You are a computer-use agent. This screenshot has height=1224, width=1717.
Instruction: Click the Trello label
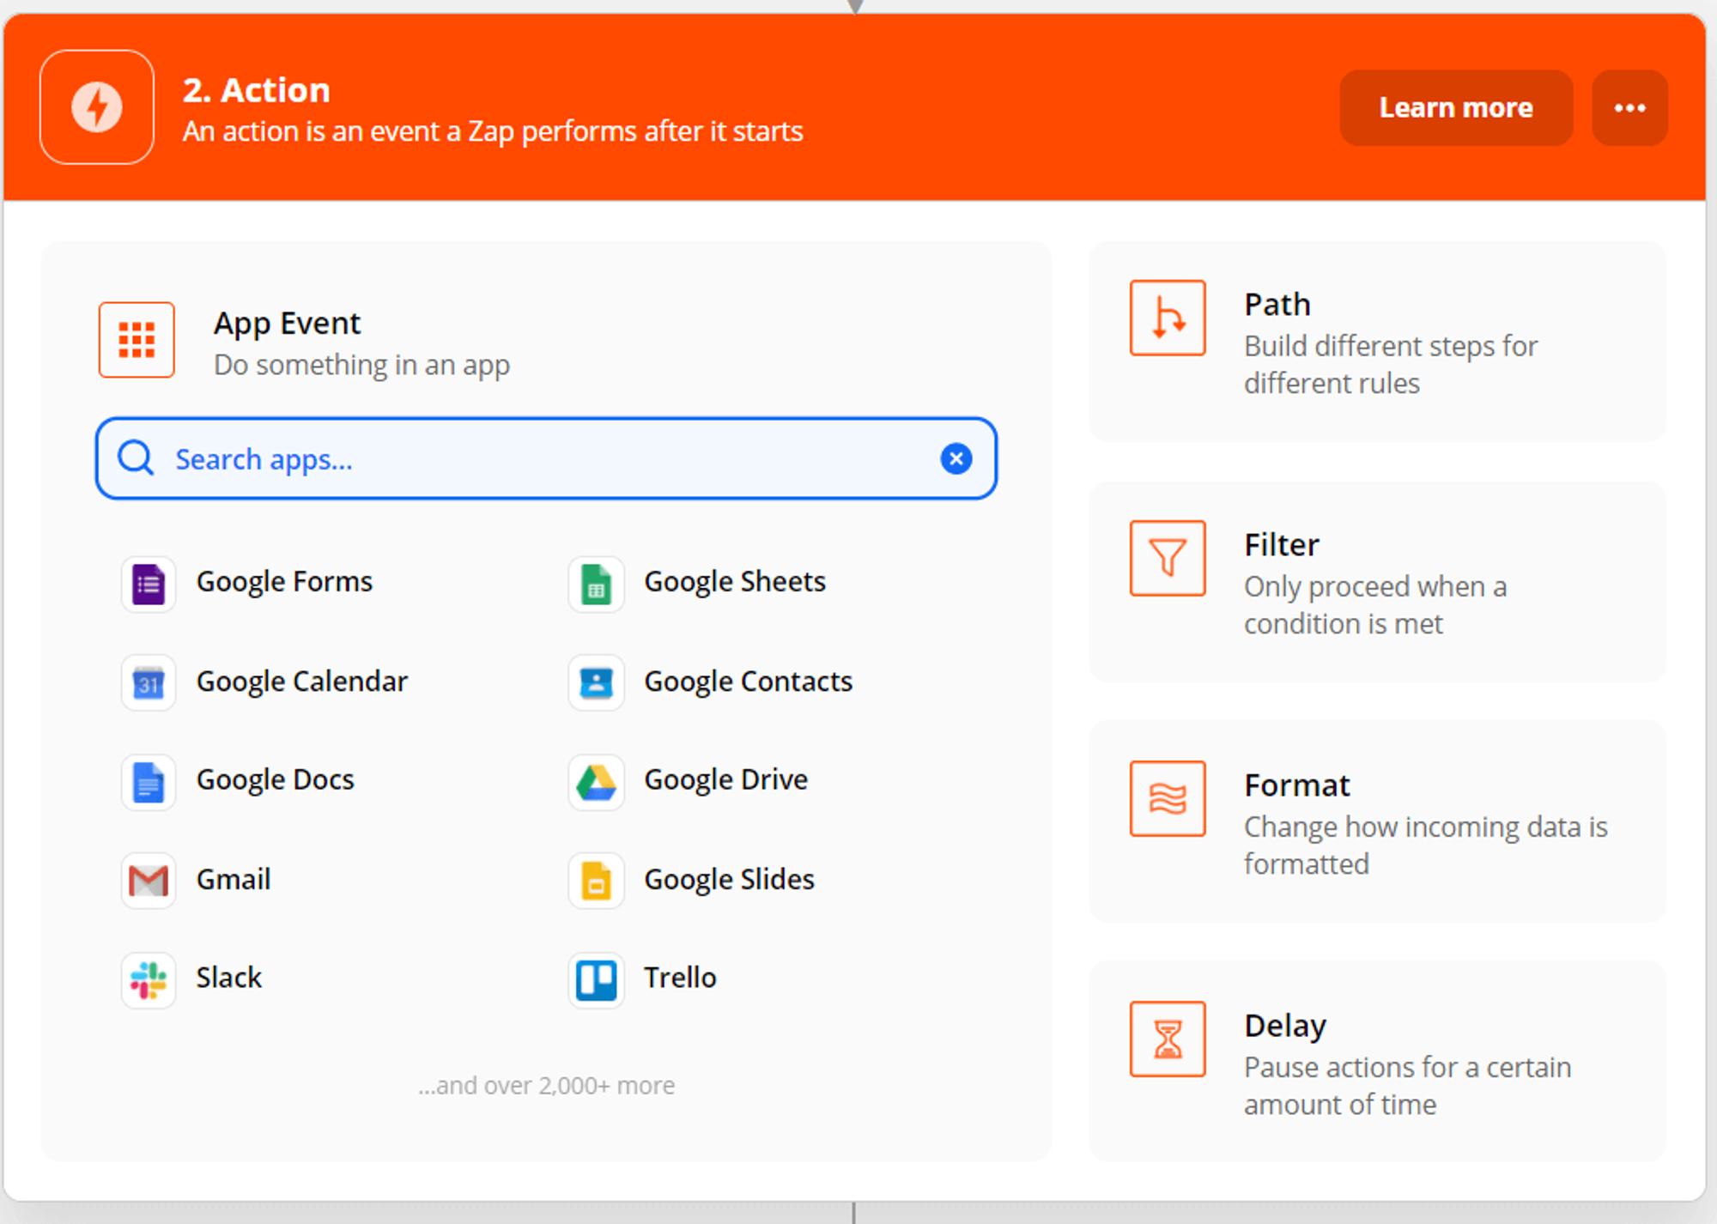(681, 978)
